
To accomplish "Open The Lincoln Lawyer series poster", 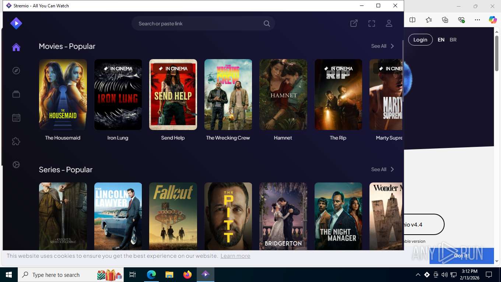I will tap(118, 216).
